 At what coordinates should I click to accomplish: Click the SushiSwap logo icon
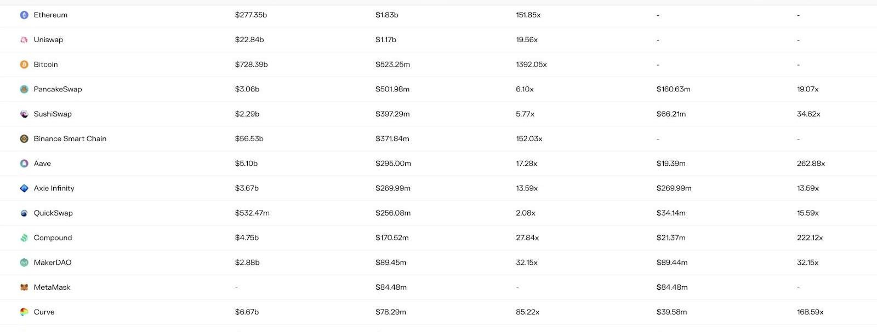click(x=24, y=114)
